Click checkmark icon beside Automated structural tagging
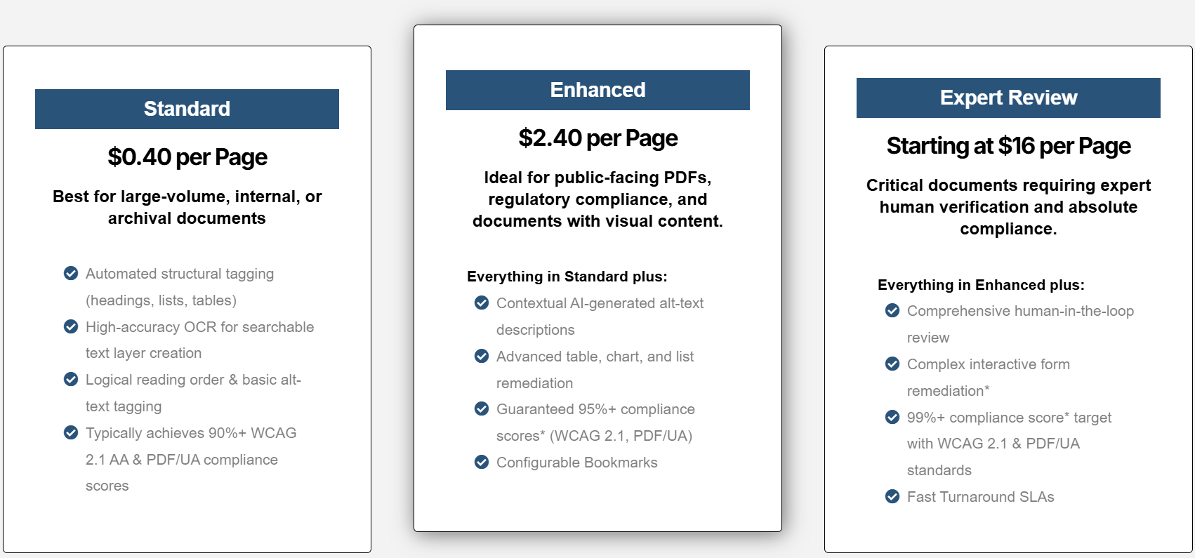The image size is (1195, 558). tap(71, 273)
